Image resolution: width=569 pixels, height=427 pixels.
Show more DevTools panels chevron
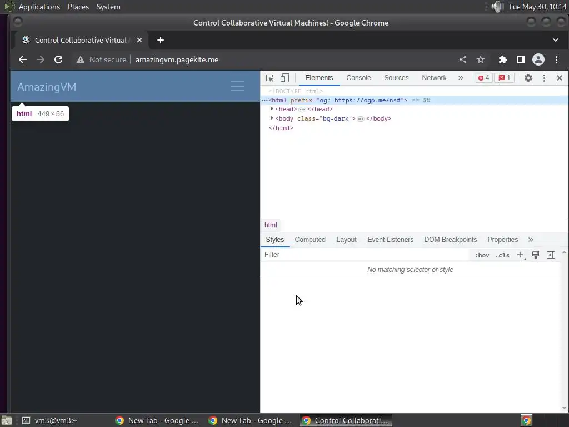(x=461, y=78)
